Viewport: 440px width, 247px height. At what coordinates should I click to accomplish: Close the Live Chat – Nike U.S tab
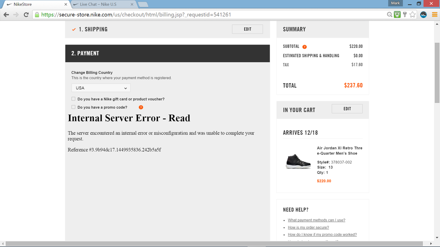pyautogui.click(x=132, y=4)
